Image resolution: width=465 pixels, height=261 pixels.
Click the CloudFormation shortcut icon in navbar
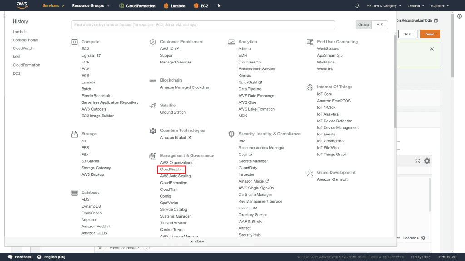[122, 6]
